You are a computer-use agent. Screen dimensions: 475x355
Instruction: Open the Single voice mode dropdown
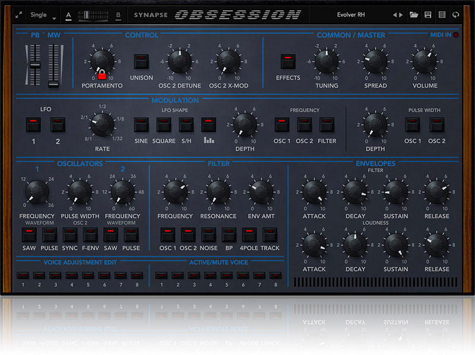[44, 15]
